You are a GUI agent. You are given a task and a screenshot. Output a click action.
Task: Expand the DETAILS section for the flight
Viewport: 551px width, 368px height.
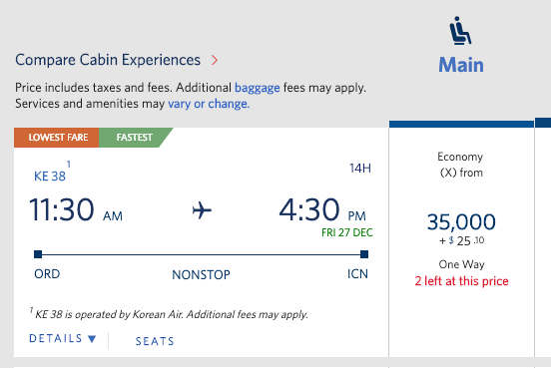click(63, 338)
